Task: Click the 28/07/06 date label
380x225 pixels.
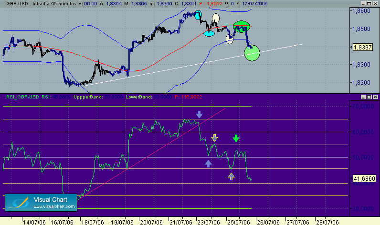Action: (x=327, y=222)
